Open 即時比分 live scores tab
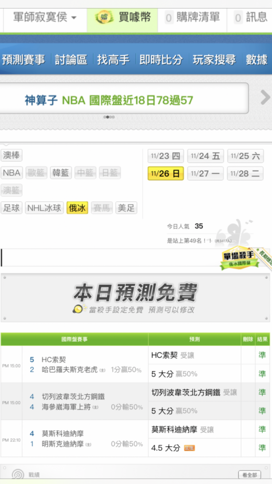Viewport: 272px width, 484px height. coord(161,60)
